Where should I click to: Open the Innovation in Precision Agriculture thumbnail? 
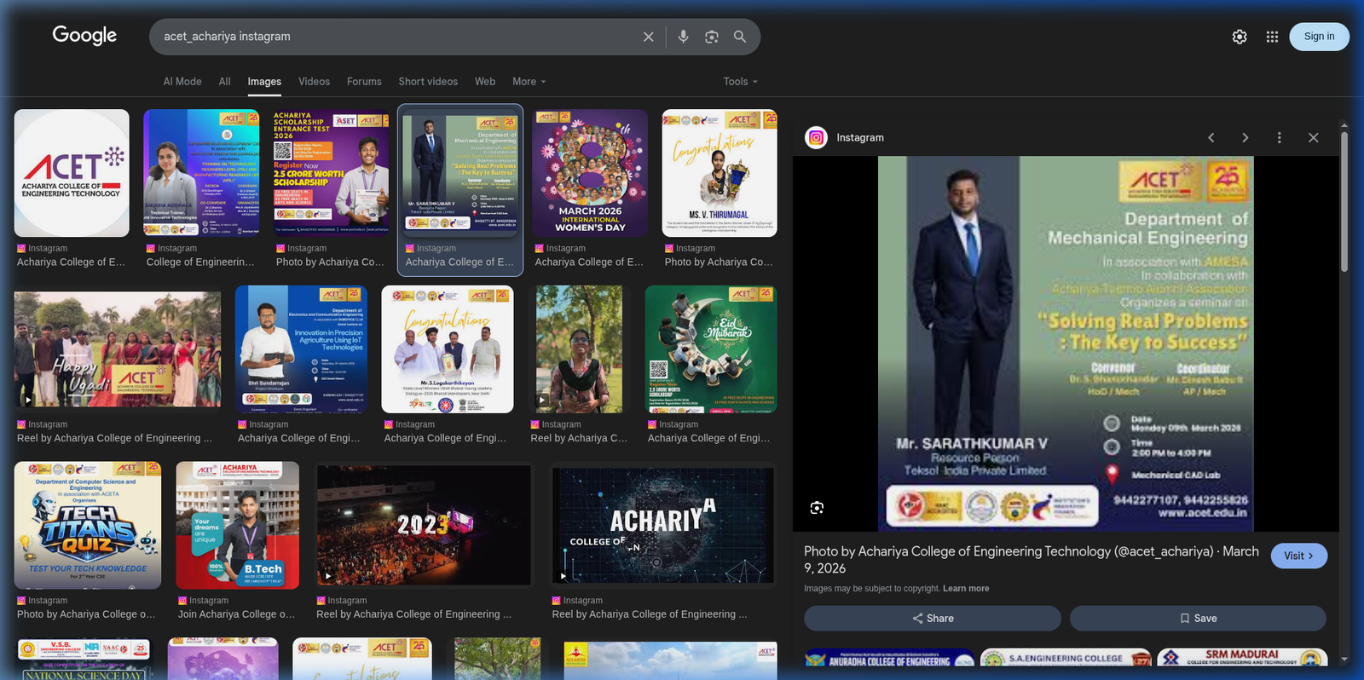(302, 349)
